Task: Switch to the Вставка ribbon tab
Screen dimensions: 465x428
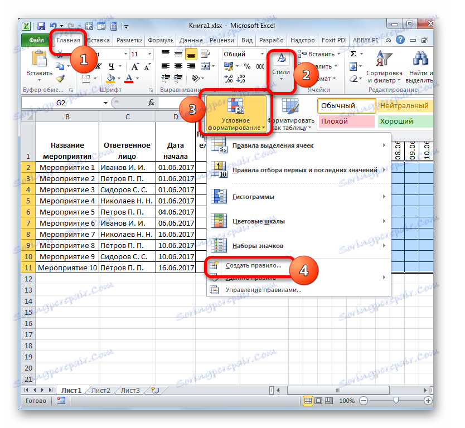Action: coord(99,40)
